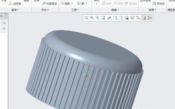The width and height of the screenshot is (175, 109).
Task: Open the view manager camera icon
Action: [127, 18]
